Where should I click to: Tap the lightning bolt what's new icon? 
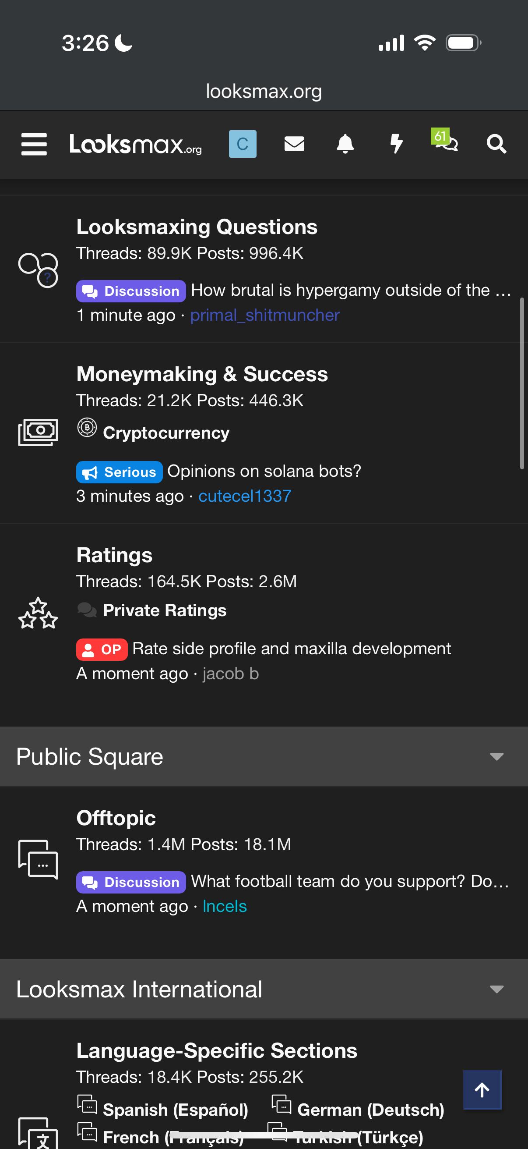coord(396,144)
